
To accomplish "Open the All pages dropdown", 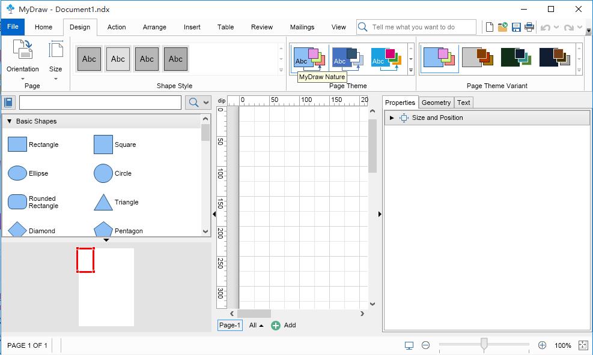I will (256, 325).
